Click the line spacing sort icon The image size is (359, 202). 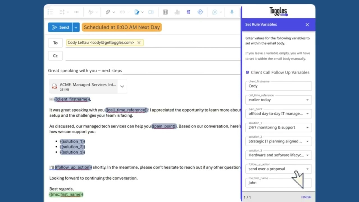[62, 12]
